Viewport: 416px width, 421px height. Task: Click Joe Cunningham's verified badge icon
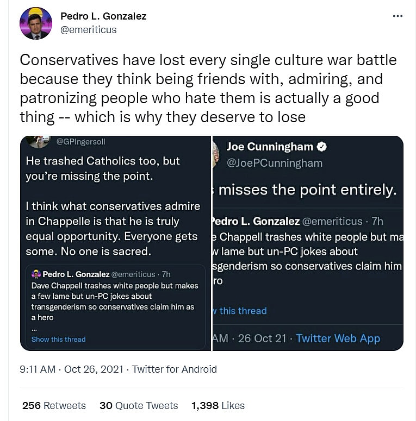[x=322, y=147]
